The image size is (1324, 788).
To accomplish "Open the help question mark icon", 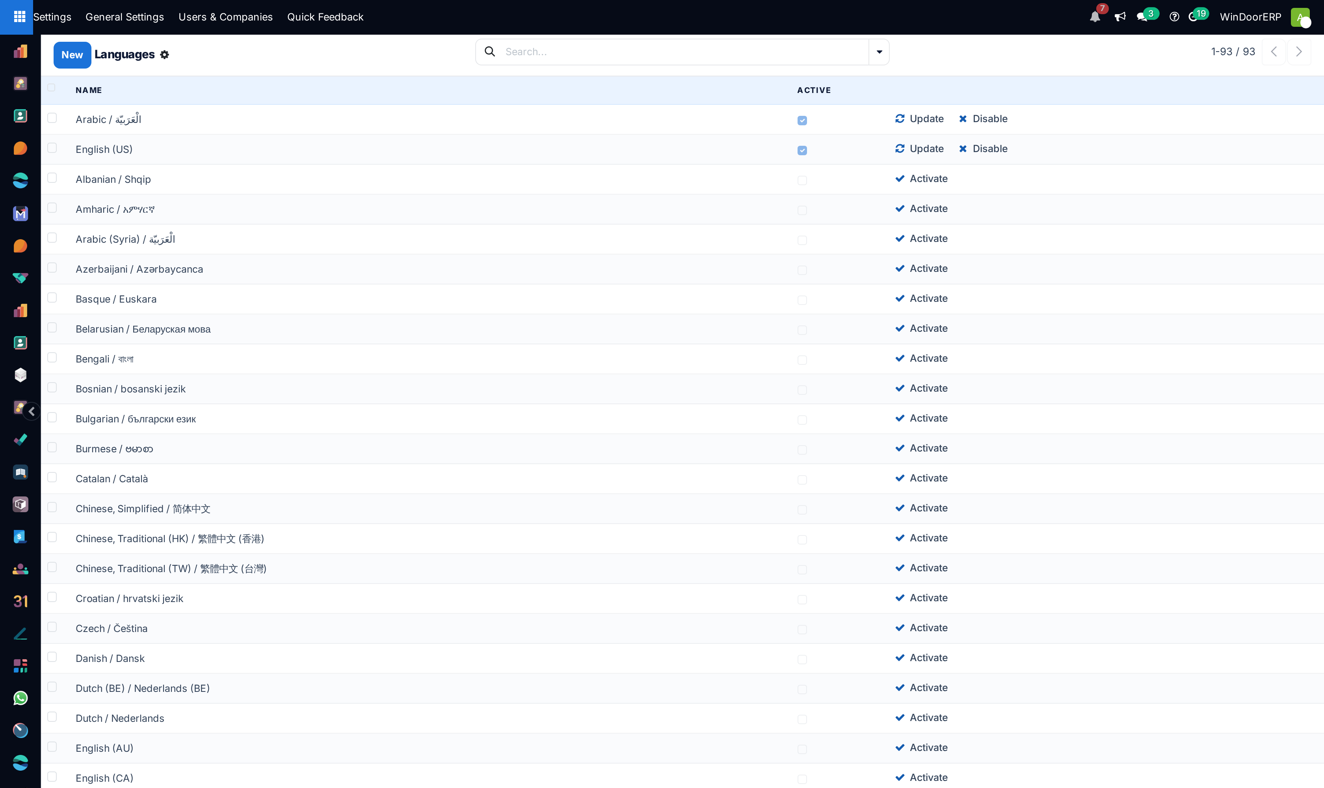I will point(1174,17).
